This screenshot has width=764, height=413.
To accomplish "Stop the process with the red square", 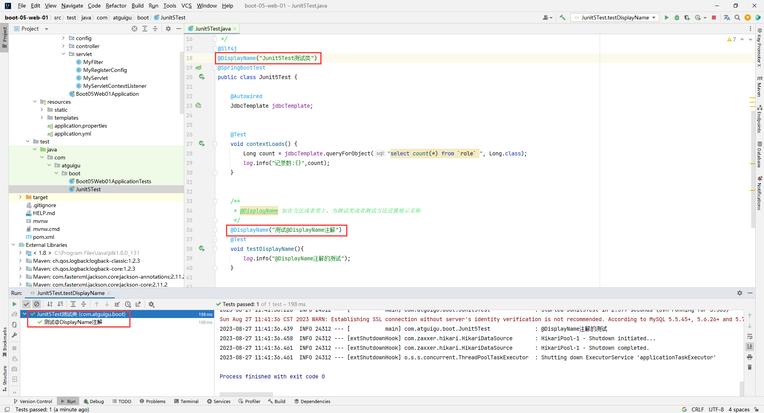I will (714, 17).
